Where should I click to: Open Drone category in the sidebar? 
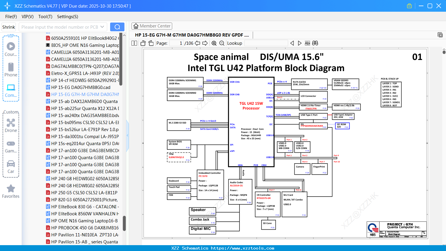coord(11,125)
